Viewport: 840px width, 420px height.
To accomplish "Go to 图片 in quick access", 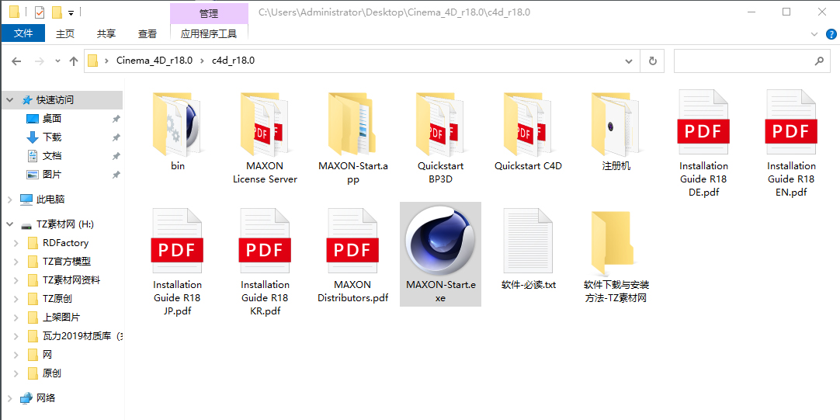I will (x=52, y=174).
